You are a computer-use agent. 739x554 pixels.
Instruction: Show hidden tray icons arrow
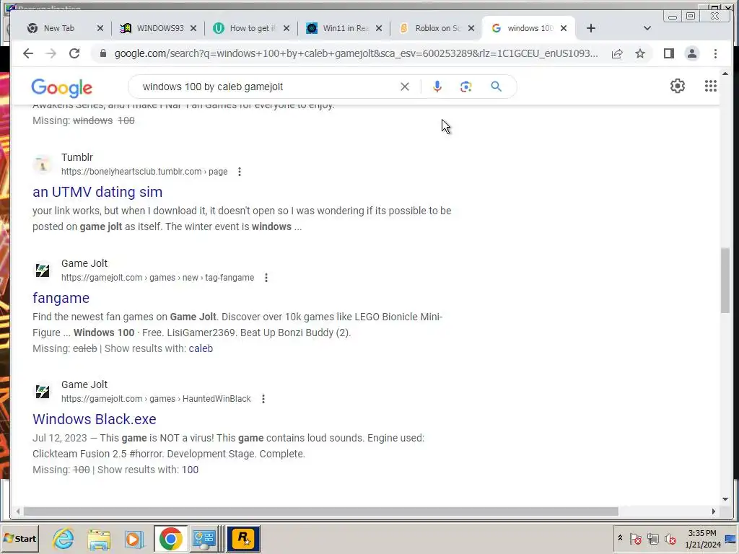point(620,538)
